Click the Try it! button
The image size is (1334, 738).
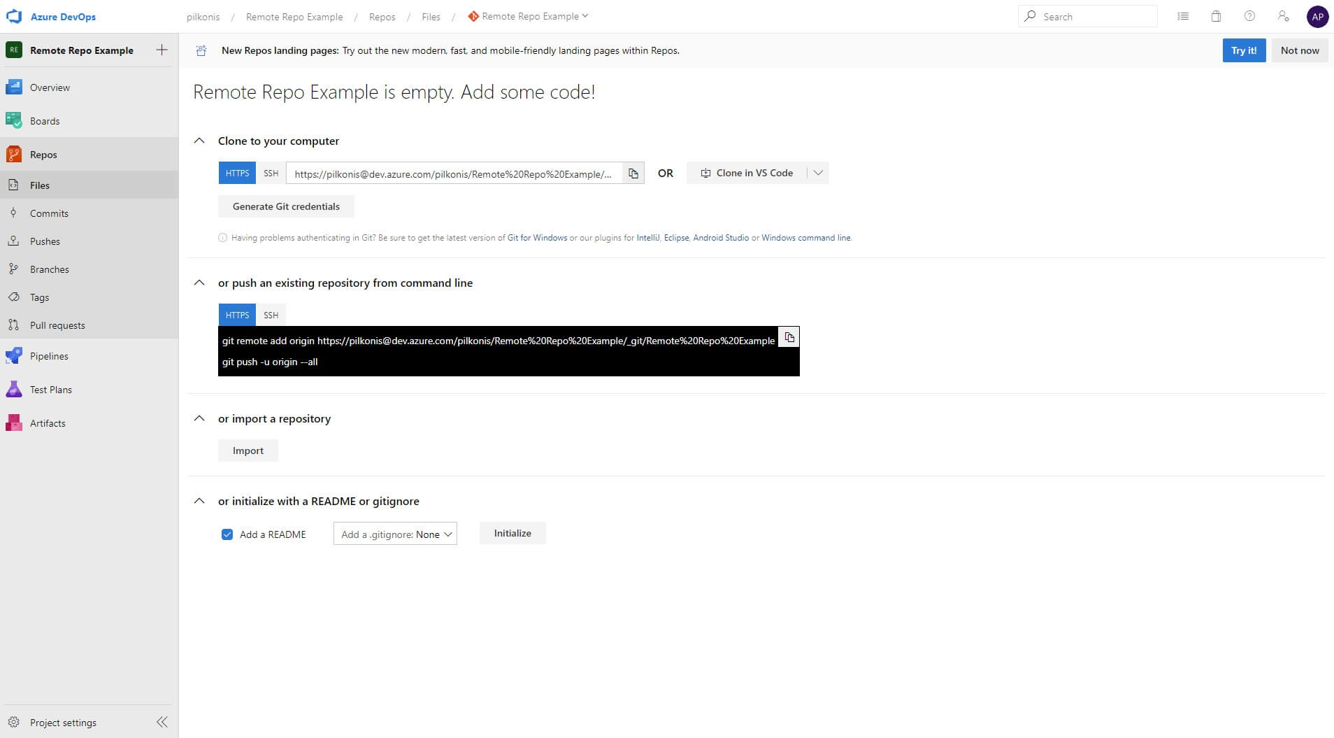[x=1244, y=50]
